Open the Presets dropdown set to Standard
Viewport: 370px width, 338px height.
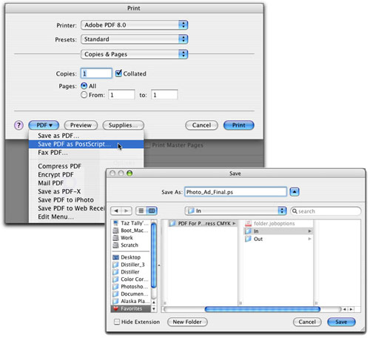(135, 39)
